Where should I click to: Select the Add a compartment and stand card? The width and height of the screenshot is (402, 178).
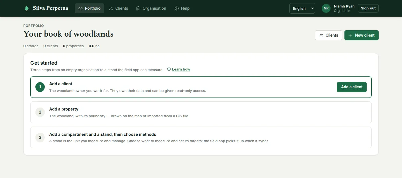tap(201, 137)
